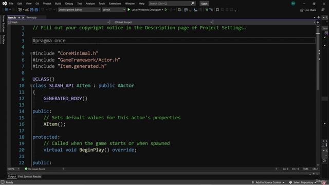Image resolution: width=329 pixels, height=185 pixels.
Task: Click the Slash solution name button
Action: coord(204,4)
